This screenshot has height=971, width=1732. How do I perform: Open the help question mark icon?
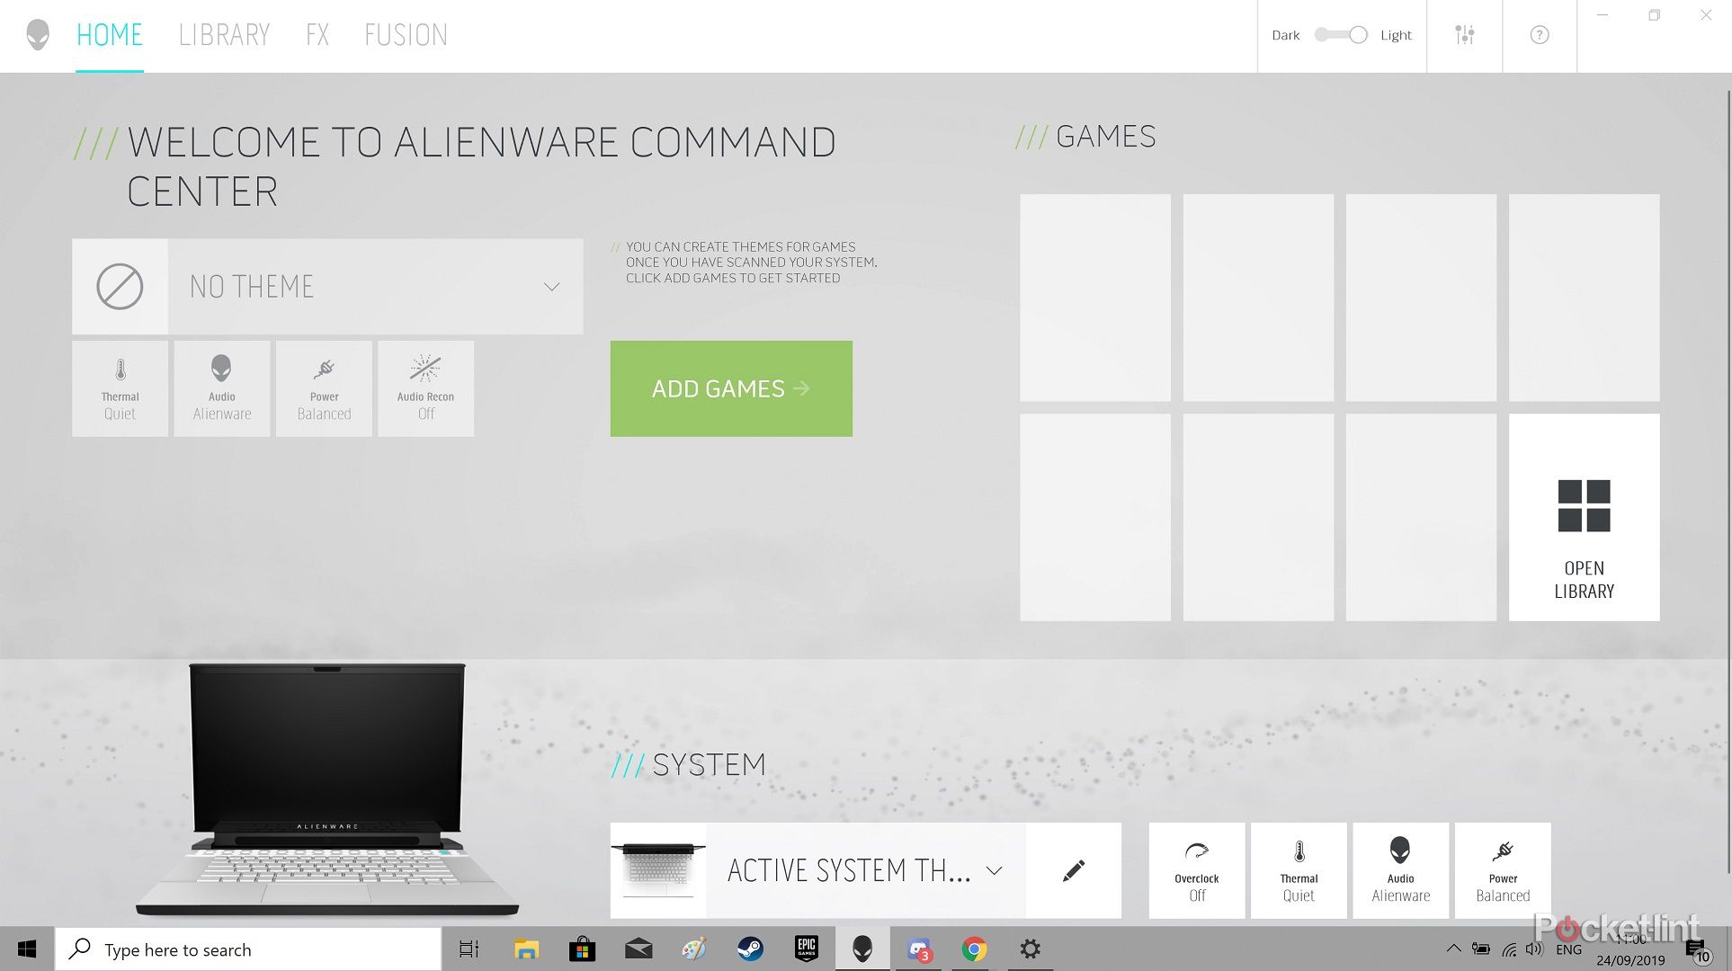[x=1540, y=35]
